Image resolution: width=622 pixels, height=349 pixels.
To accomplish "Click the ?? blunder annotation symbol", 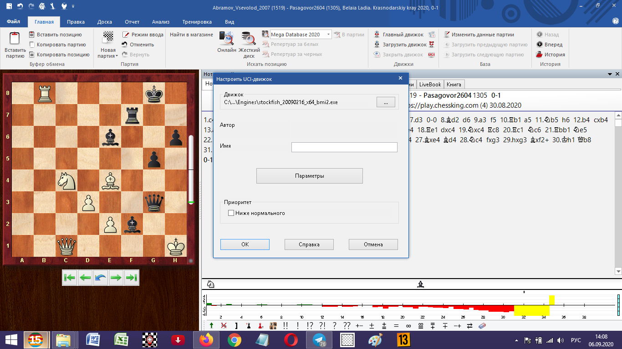I will pyautogui.click(x=347, y=325).
